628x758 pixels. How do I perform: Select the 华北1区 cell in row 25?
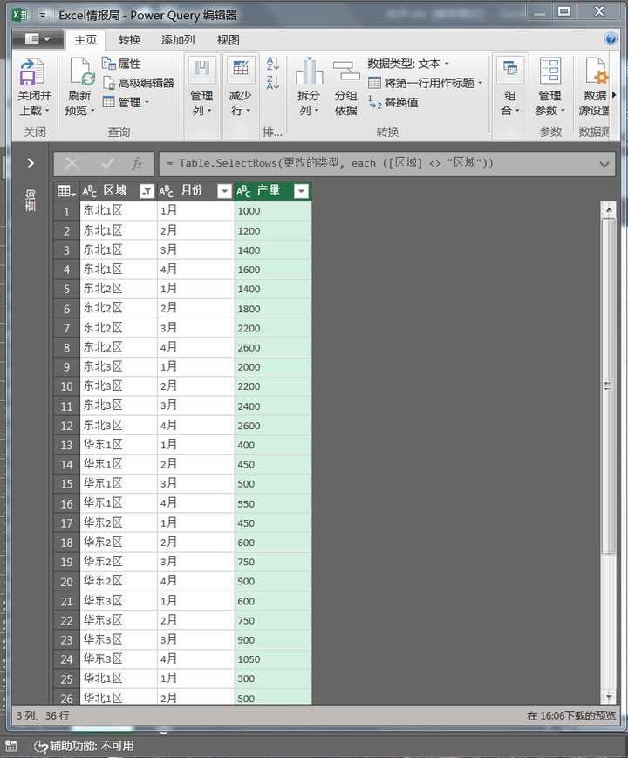point(119,679)
